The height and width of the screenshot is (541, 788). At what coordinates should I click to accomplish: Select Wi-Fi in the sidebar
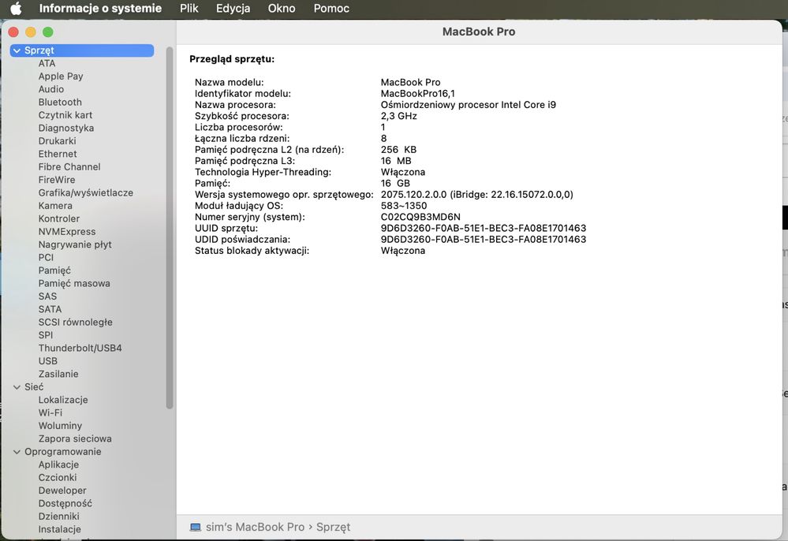point(50,413)
